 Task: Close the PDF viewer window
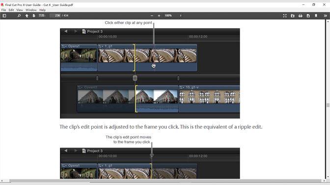tap(324, 4)
